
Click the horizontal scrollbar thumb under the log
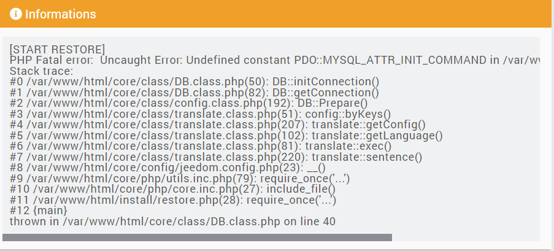coord(197,237)
